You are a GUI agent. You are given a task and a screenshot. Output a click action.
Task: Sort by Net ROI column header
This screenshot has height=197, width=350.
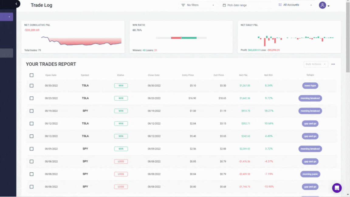click(268, 75)
